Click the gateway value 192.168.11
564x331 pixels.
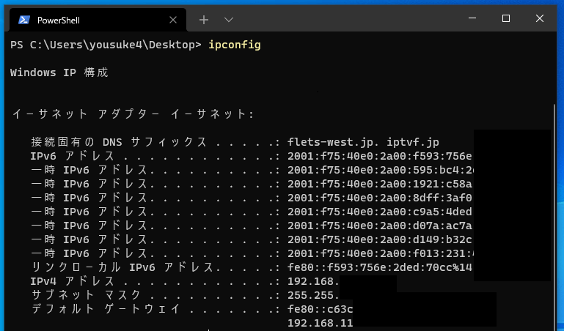pyautogui.click(x=320, y=323)
